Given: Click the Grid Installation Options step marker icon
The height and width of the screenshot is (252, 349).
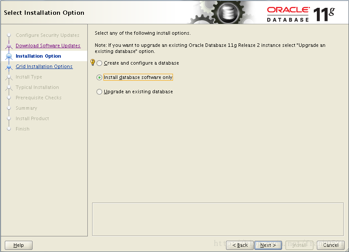Looking at the screenshot, I should coord(9,67).
